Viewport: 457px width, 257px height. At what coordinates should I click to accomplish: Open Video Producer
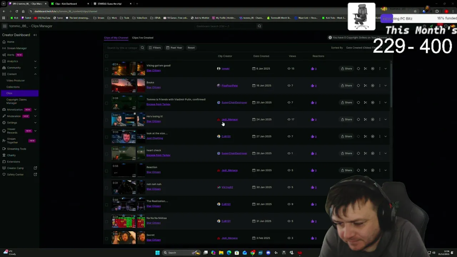15,80
